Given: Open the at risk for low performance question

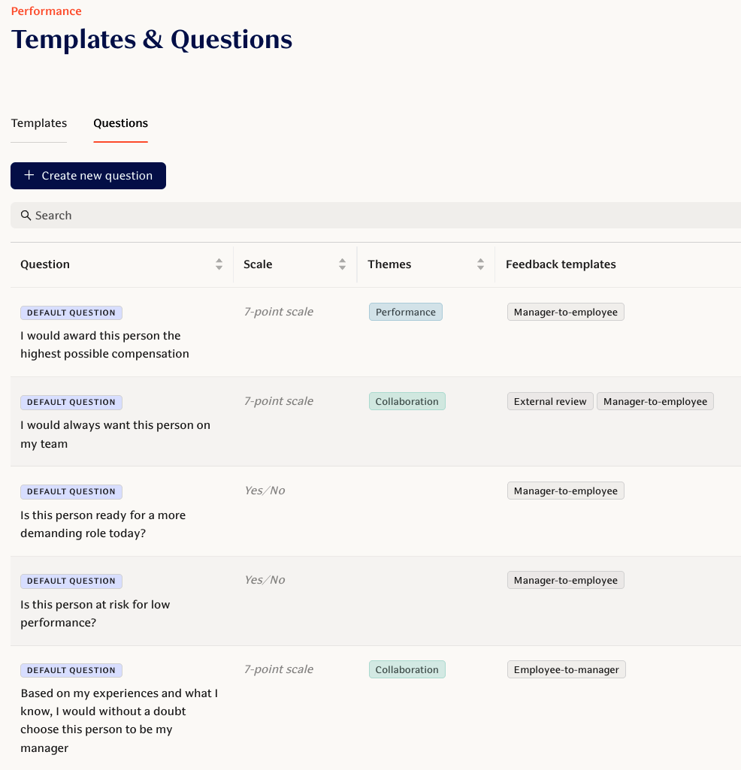Looking at the screenshot, I should 95,614.
